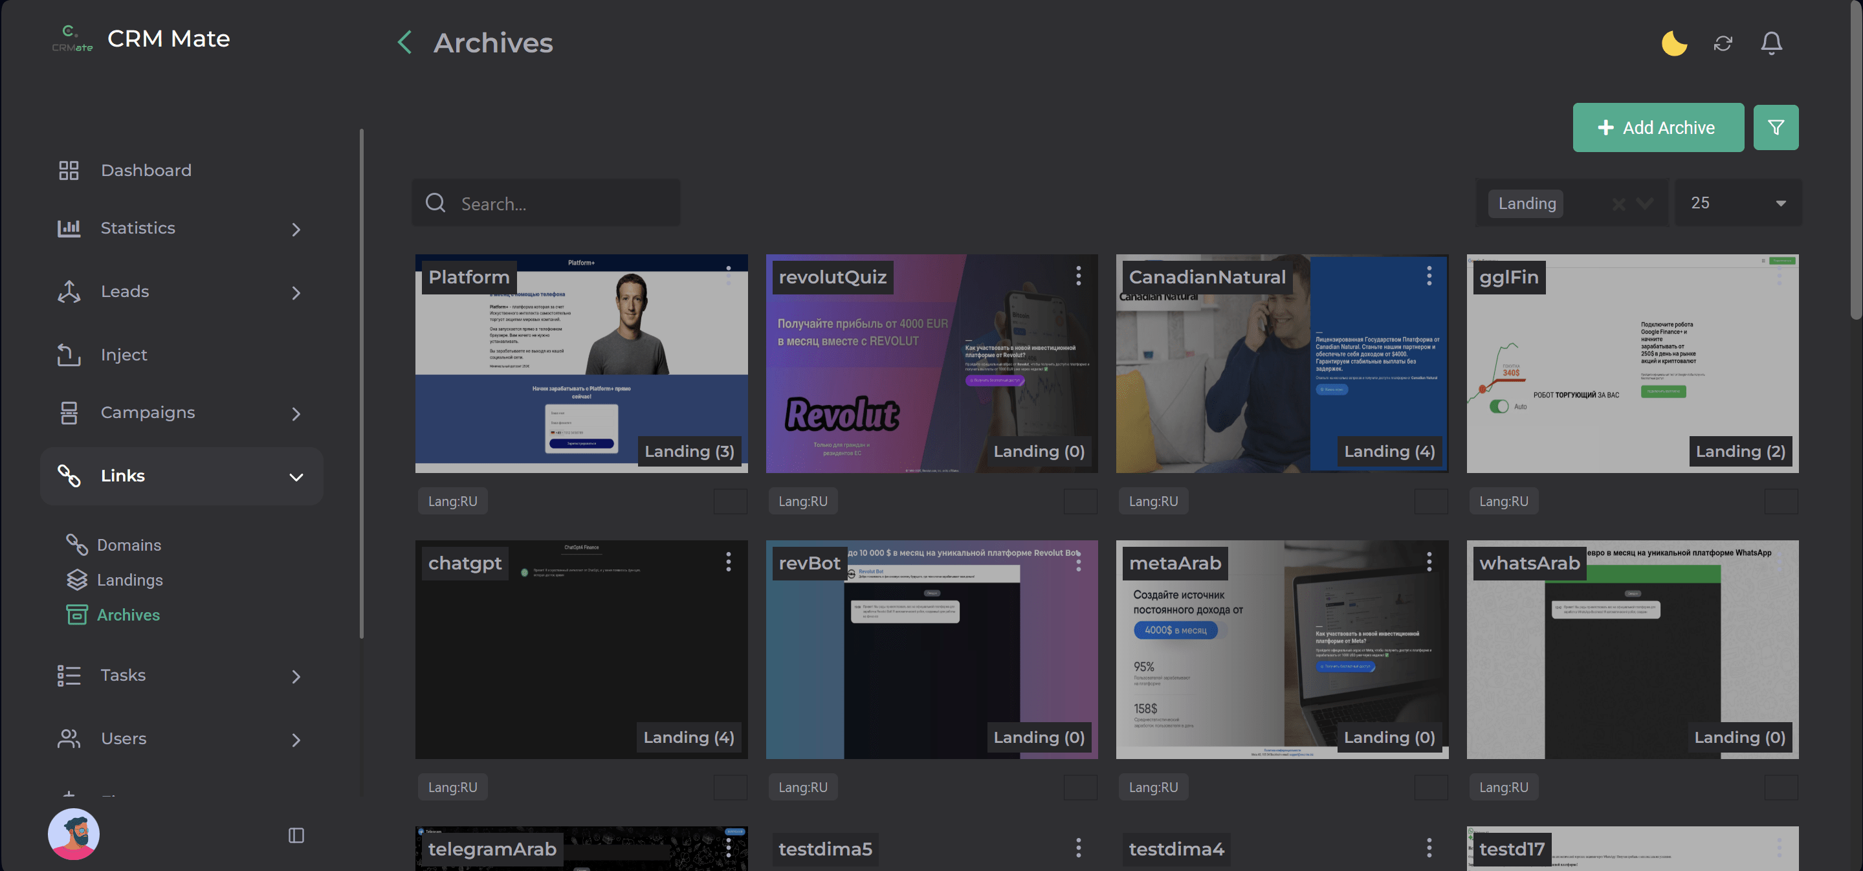The image size is (1863, 871).
Task: Go back using the Archives back arrow
Action: 404,43
